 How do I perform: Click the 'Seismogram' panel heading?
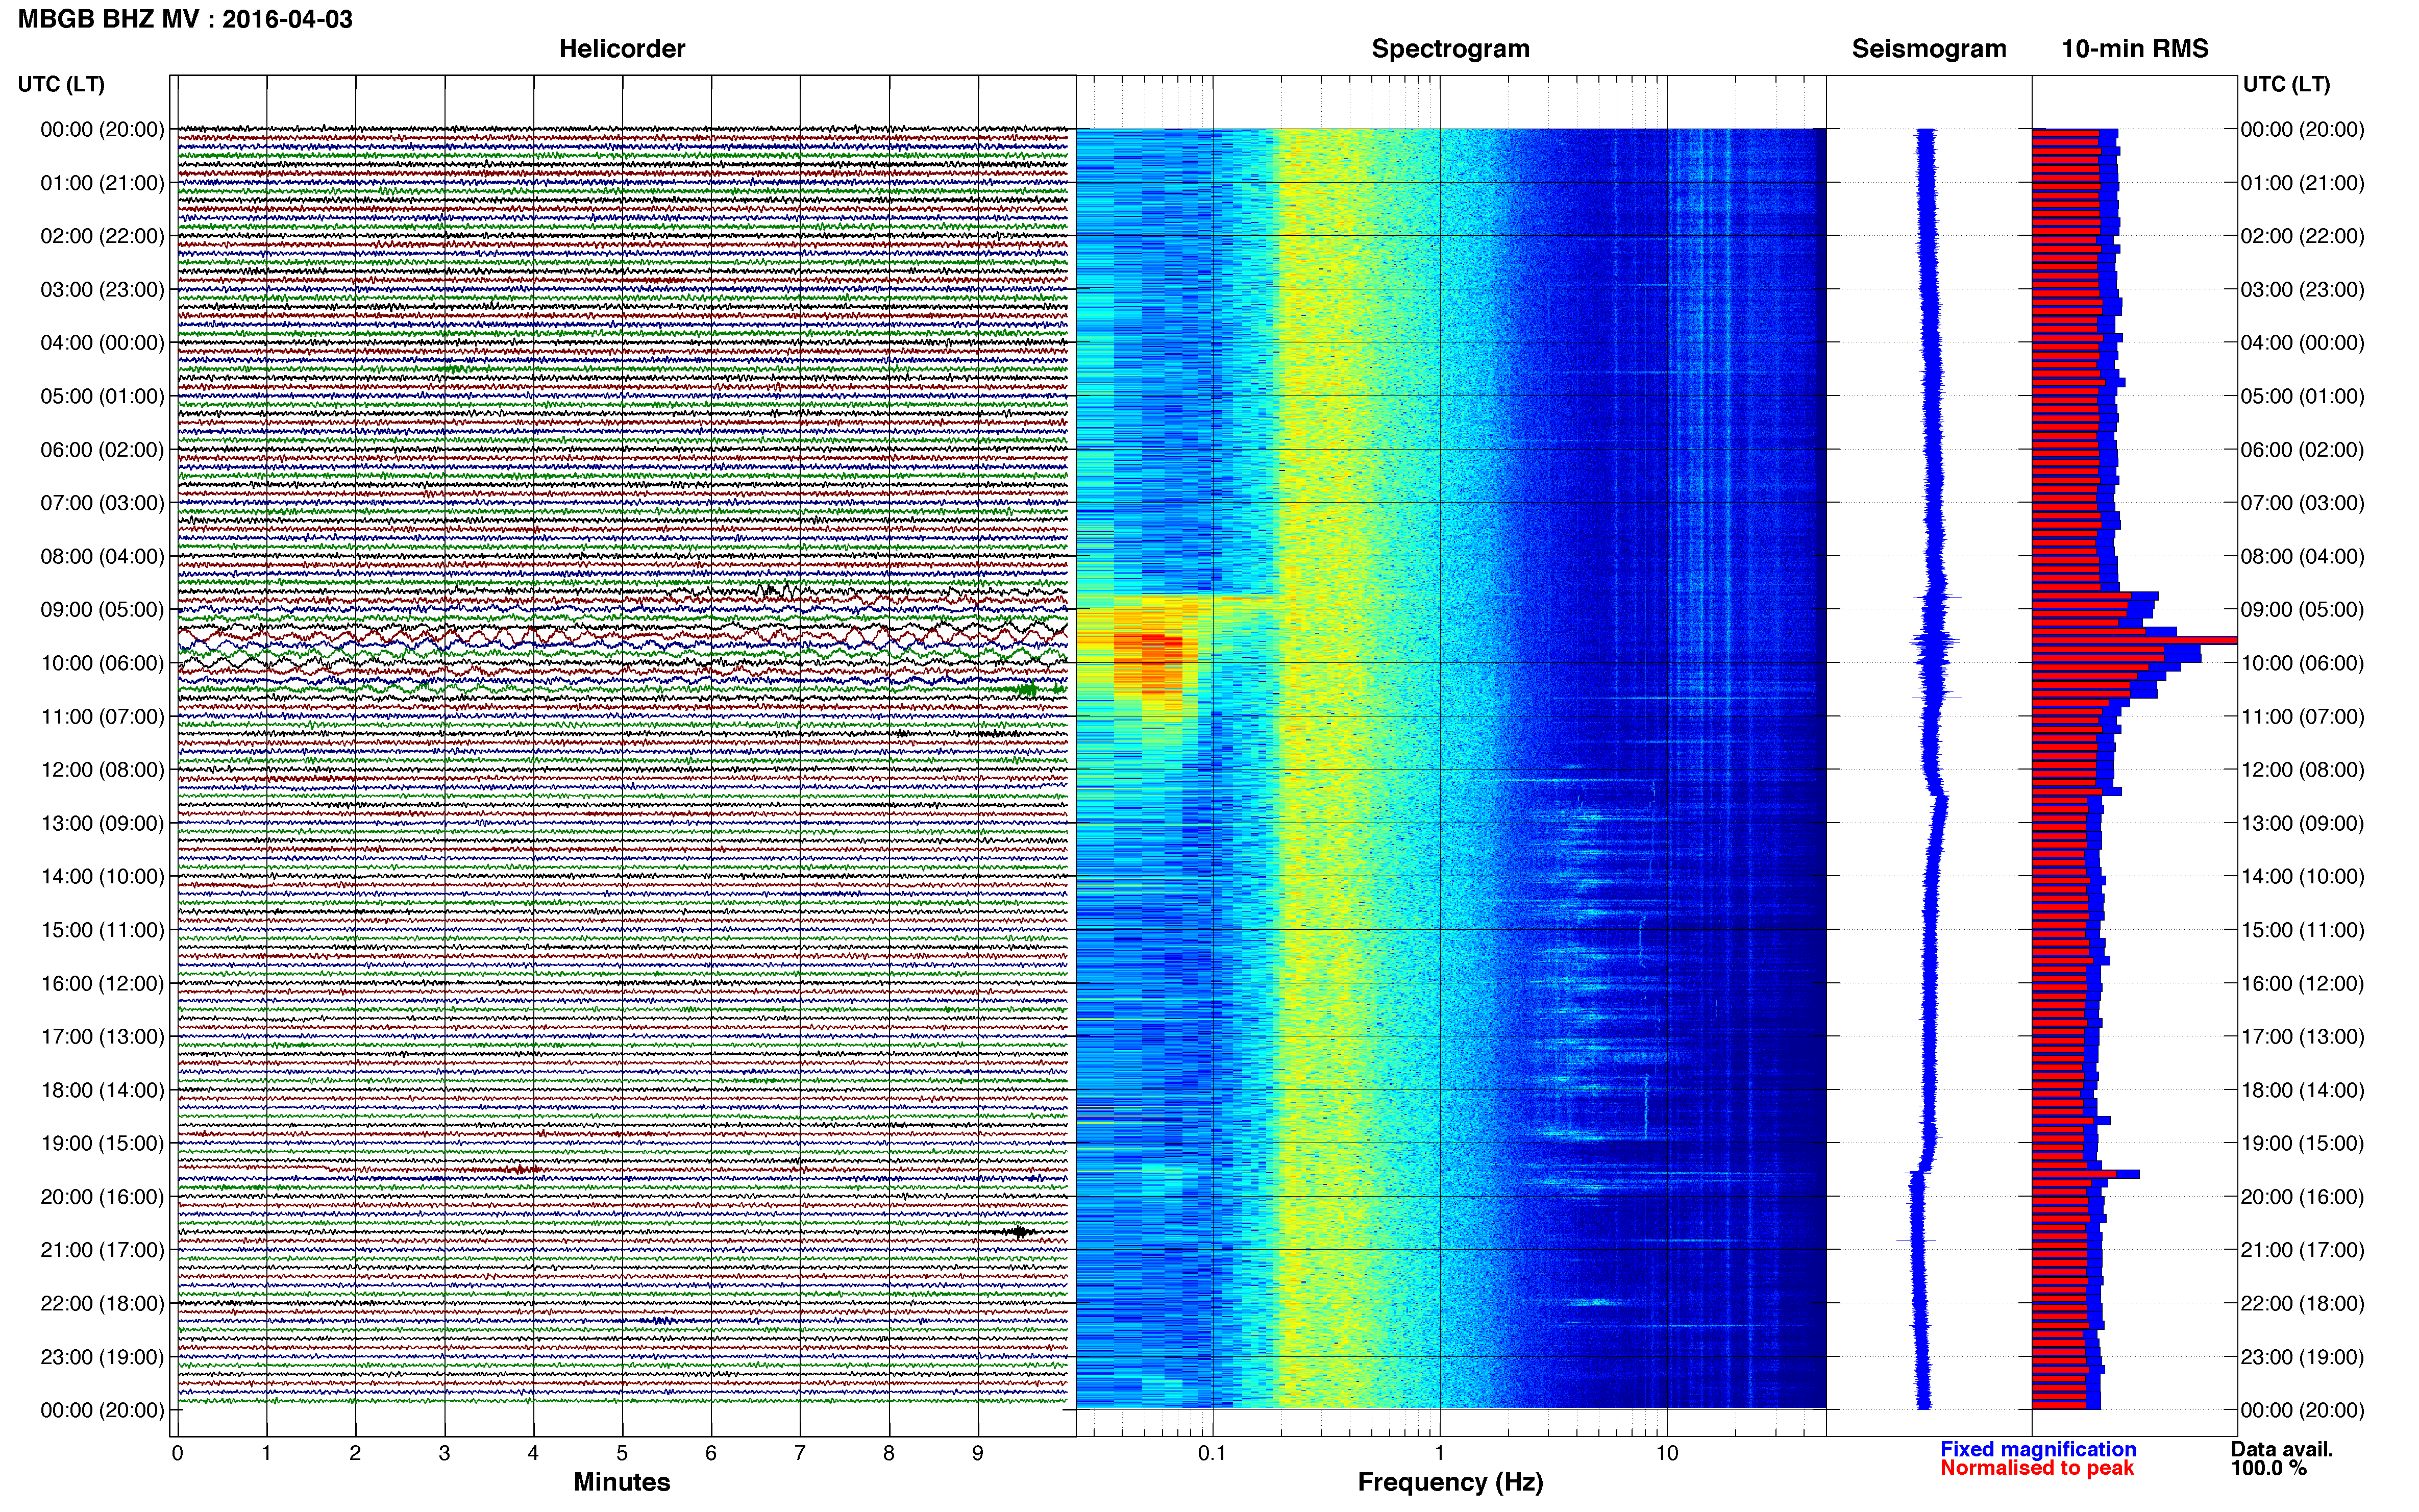click(x=1929, y=48)
